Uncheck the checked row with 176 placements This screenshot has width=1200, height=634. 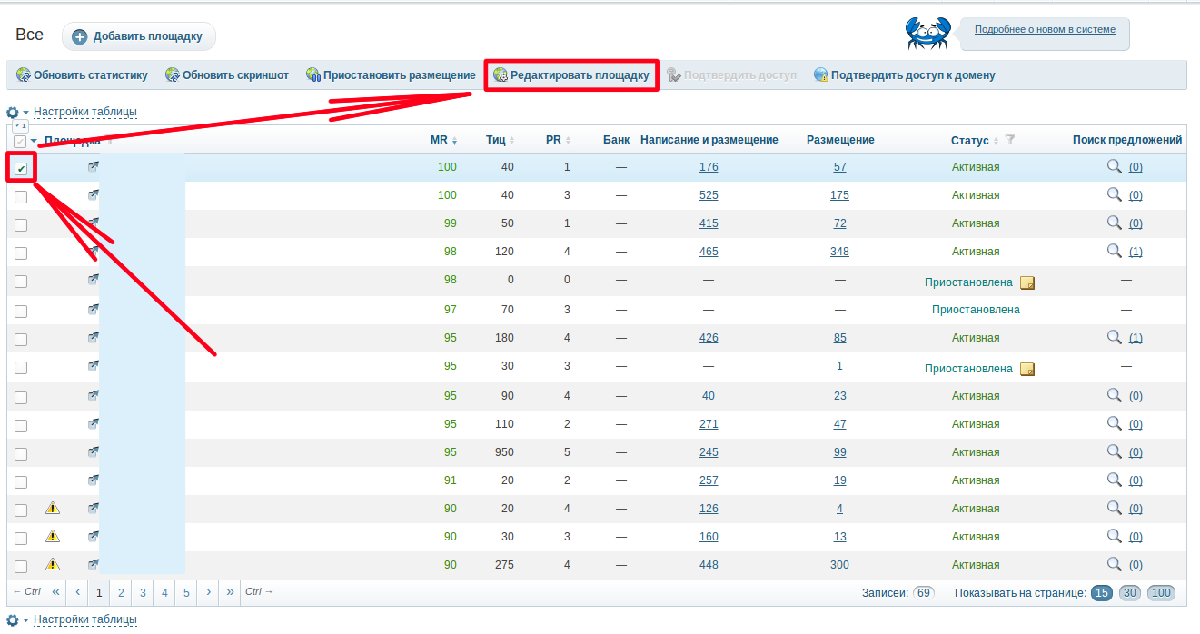[x=21, y=169]
